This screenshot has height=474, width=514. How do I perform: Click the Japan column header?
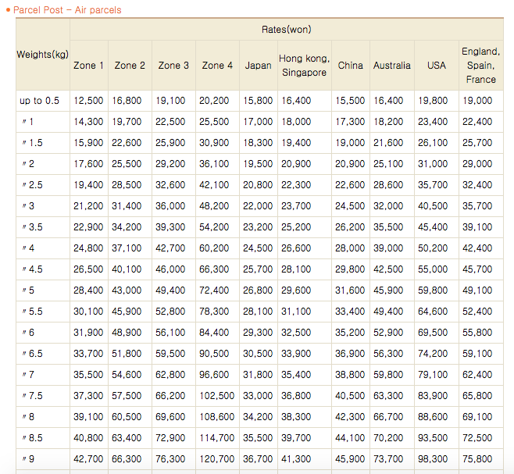click(x=258, y=66)
